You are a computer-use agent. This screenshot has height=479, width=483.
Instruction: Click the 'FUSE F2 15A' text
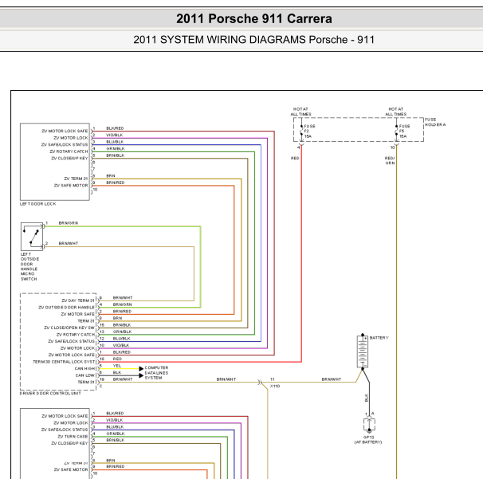point(309,132)
